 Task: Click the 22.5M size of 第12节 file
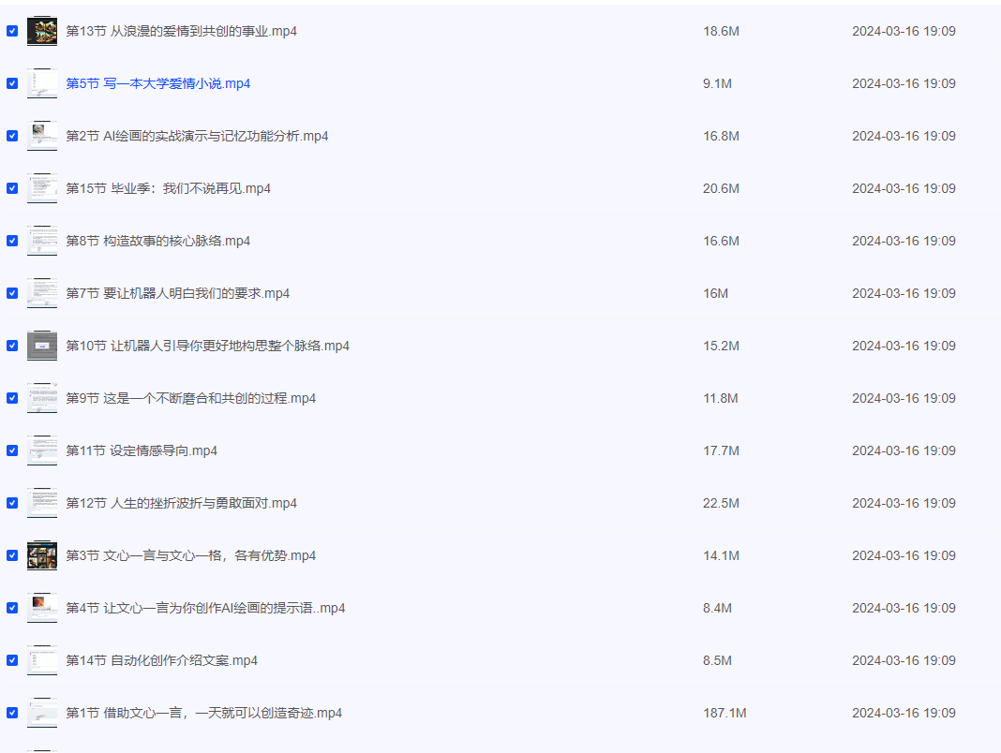point(721,503)
